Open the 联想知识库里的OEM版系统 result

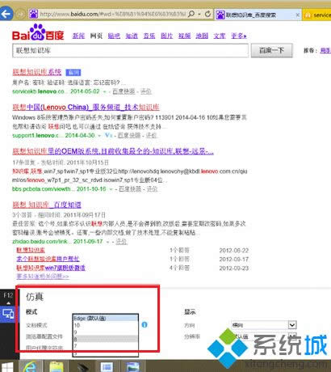click(x=113, y=152)
